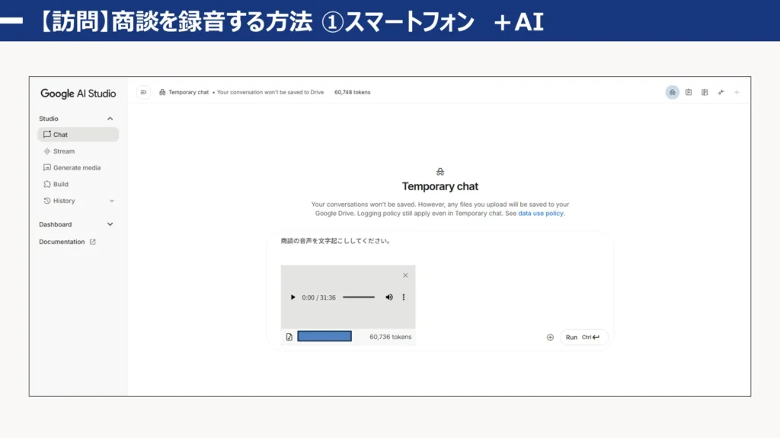Open the audio player more options menu
This screenshot has height=438, width=780.
click(x=404, y=297)
